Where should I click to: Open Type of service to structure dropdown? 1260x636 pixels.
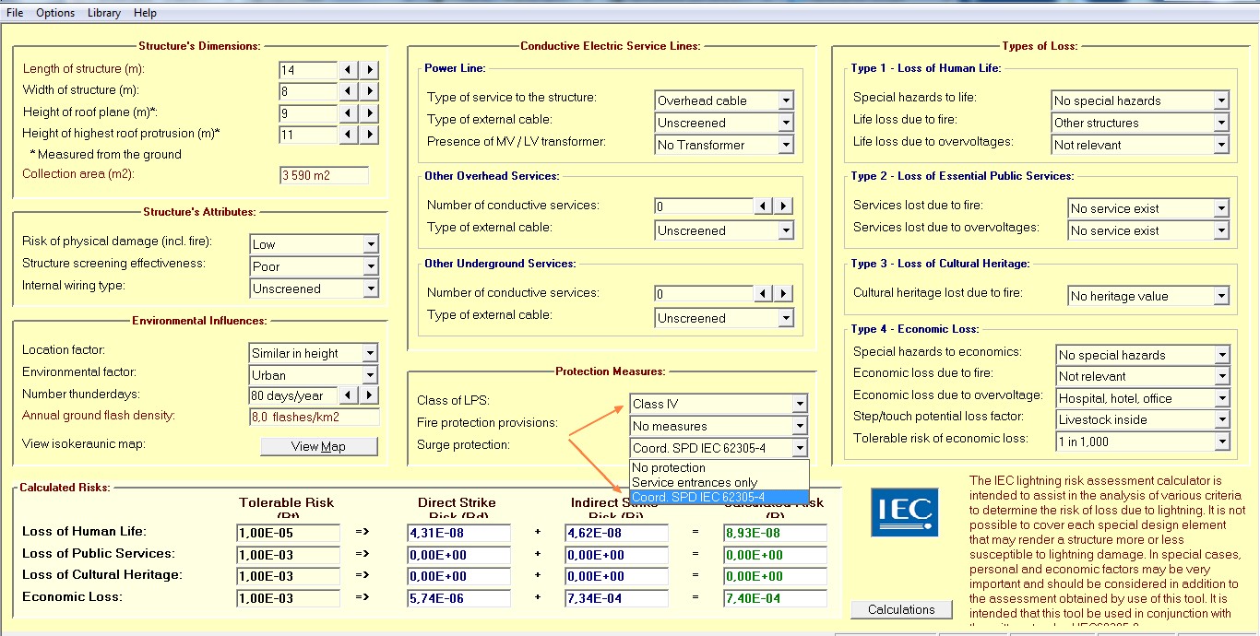click(785, 100)
